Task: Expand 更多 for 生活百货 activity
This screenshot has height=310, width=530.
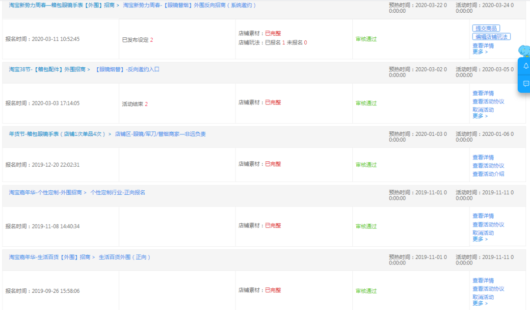Action: [x=480, y=303]
